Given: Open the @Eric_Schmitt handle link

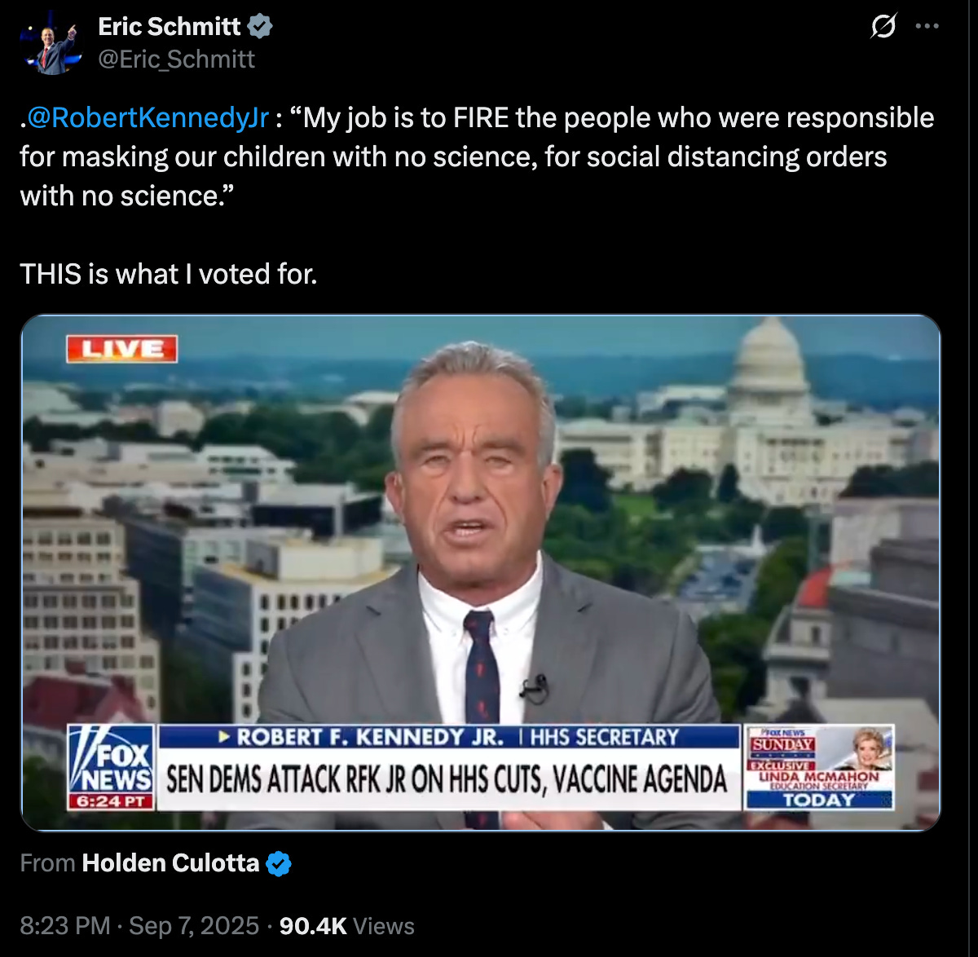Looking at the screenshot, I should point(176,60).
